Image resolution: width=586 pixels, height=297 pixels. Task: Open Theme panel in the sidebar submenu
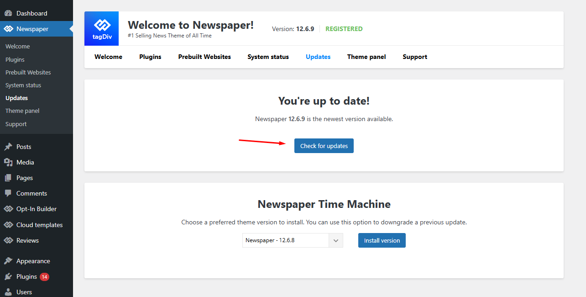[22, 111]
